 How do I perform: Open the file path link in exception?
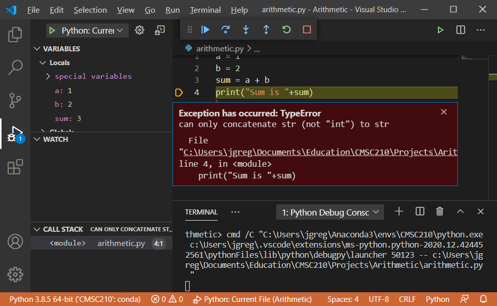click(320, 152)
